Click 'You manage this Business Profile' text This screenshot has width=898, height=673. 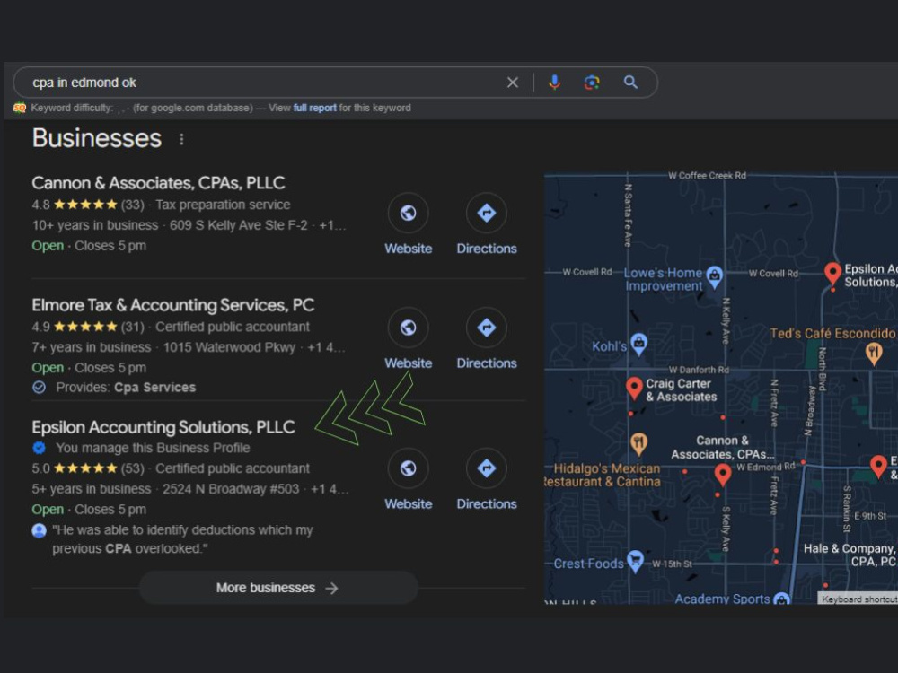[x=153, y=448]
